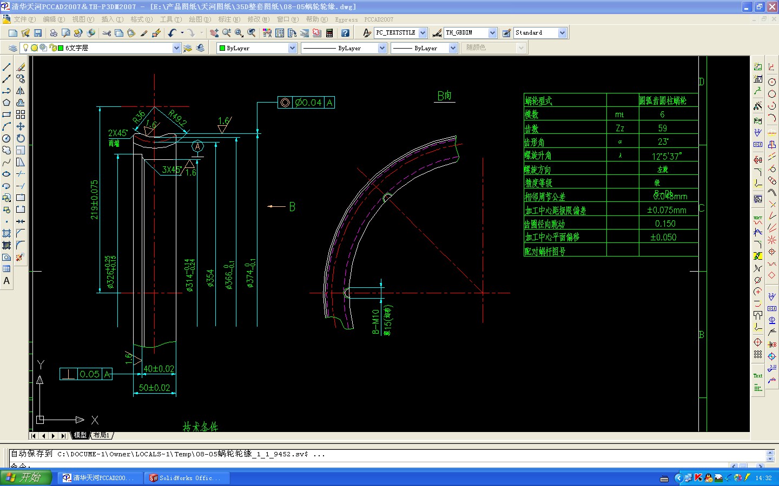The height and width of the screenshot is (486, 779).
Task: Select the Circle draw tool
Action: 6,138
